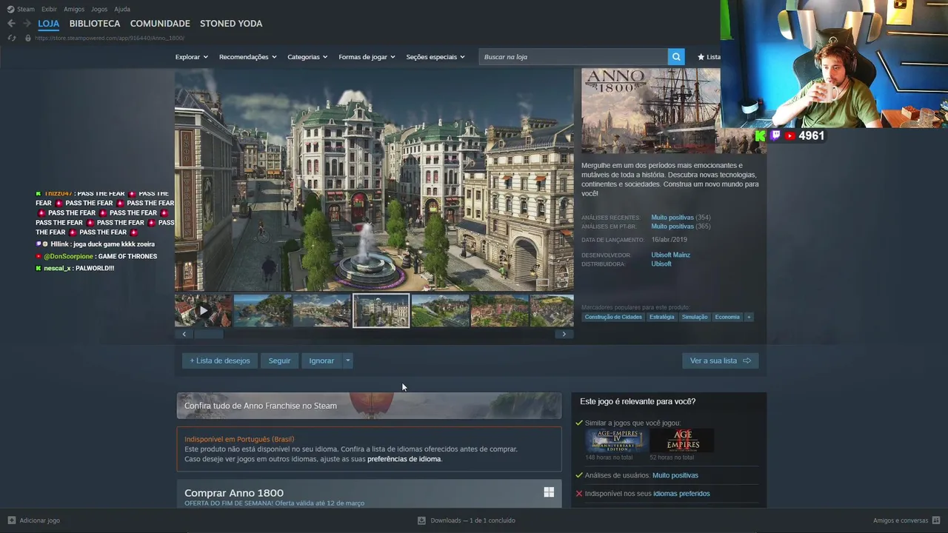This screenshot has width=948, height=533.
Task: Go forward with the forward arrow
Action: pos(27,24)
